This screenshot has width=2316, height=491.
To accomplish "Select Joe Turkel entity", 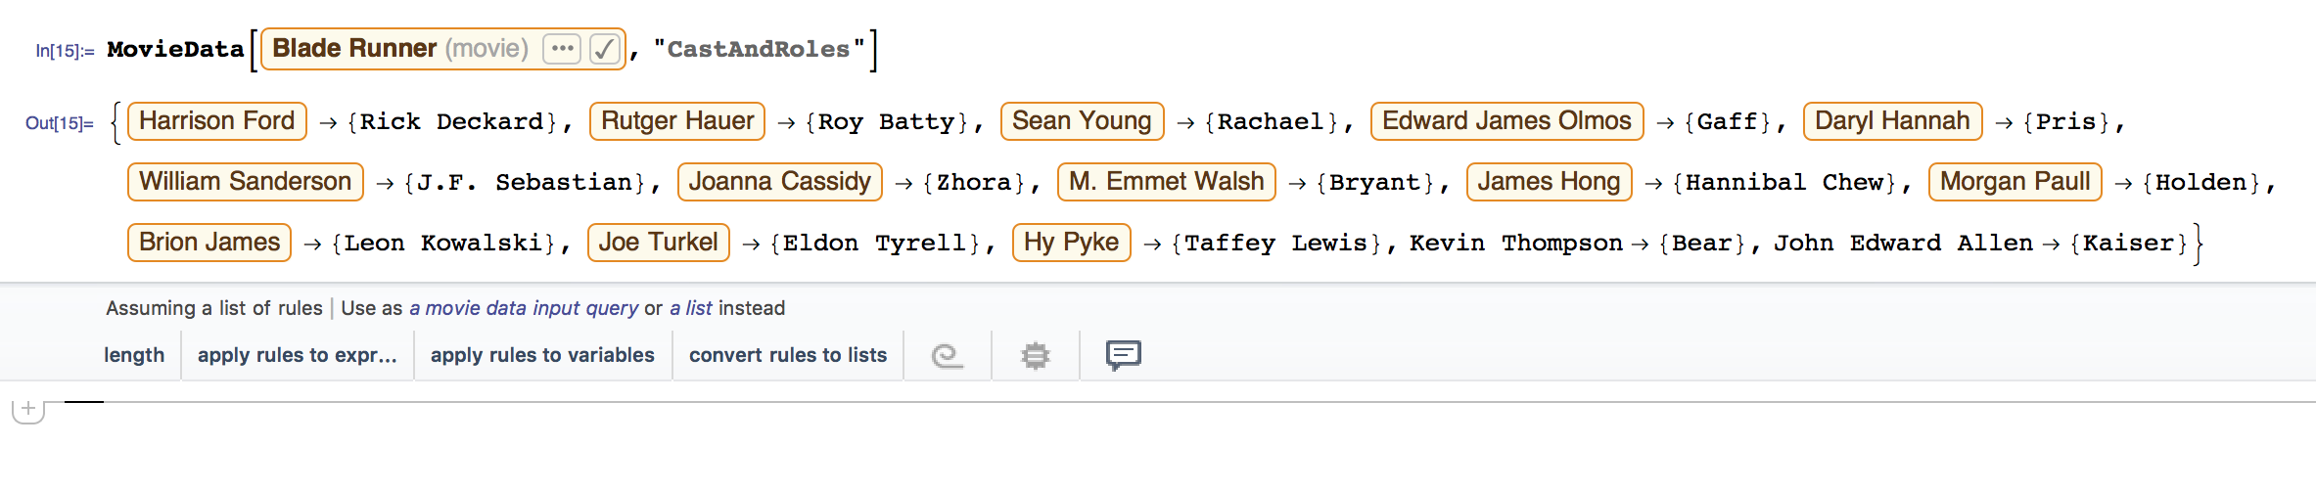I will click(658, 243).
